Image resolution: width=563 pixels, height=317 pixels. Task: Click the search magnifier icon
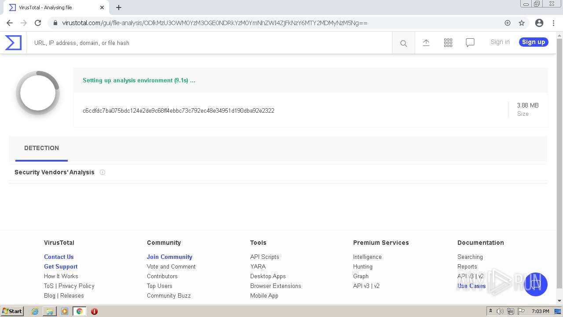click(403, 43)
